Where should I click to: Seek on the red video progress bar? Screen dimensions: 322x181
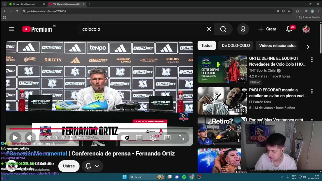(x=99, y=129)
